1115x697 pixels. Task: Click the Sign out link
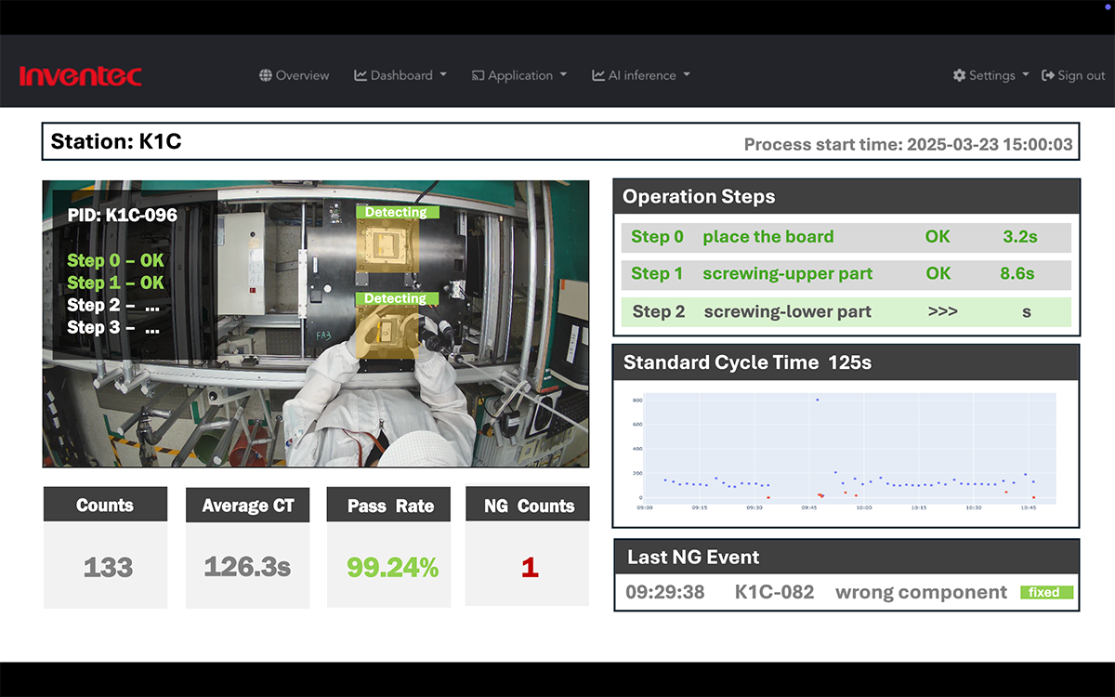coord(1082,75)
